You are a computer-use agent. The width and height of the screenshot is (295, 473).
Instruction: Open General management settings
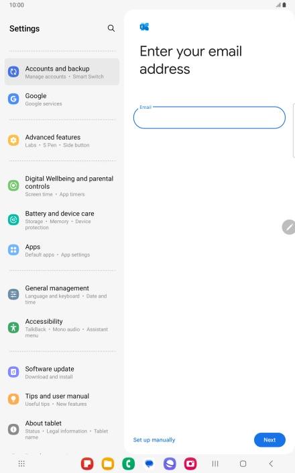[x=62, y=294]
